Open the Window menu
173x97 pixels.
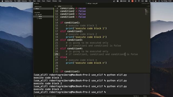click(x=55, y=1)
